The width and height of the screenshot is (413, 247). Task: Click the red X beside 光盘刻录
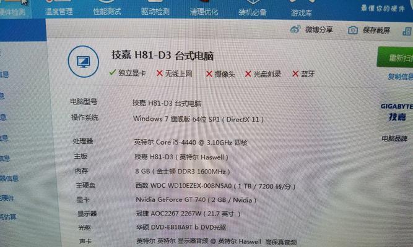(x=248, y=74)
